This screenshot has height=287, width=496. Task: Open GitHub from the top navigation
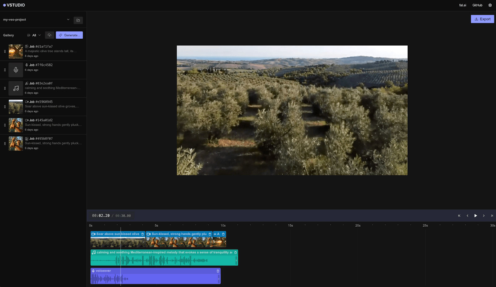click(477, 5)
